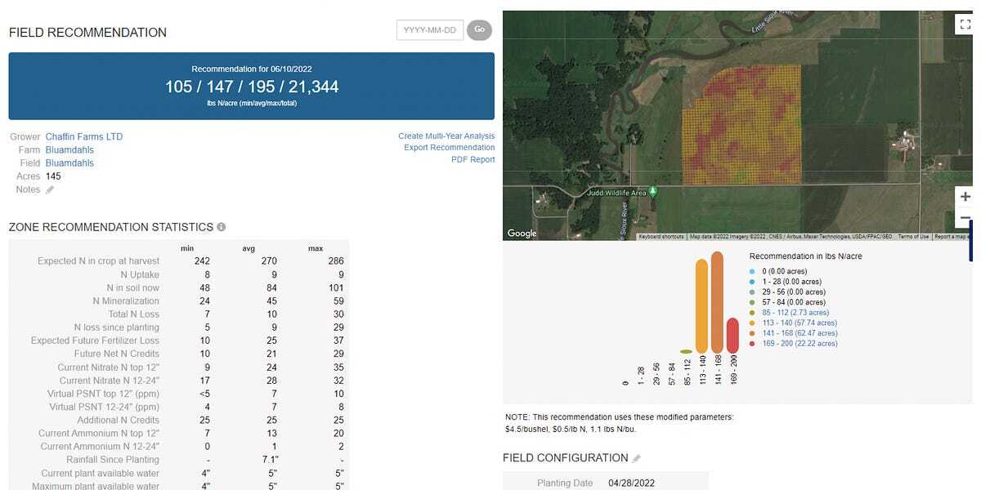Open the Zone Recommendation Statistics info icon
This screenshot has height=490, width=981.
[x=222, y=227]
